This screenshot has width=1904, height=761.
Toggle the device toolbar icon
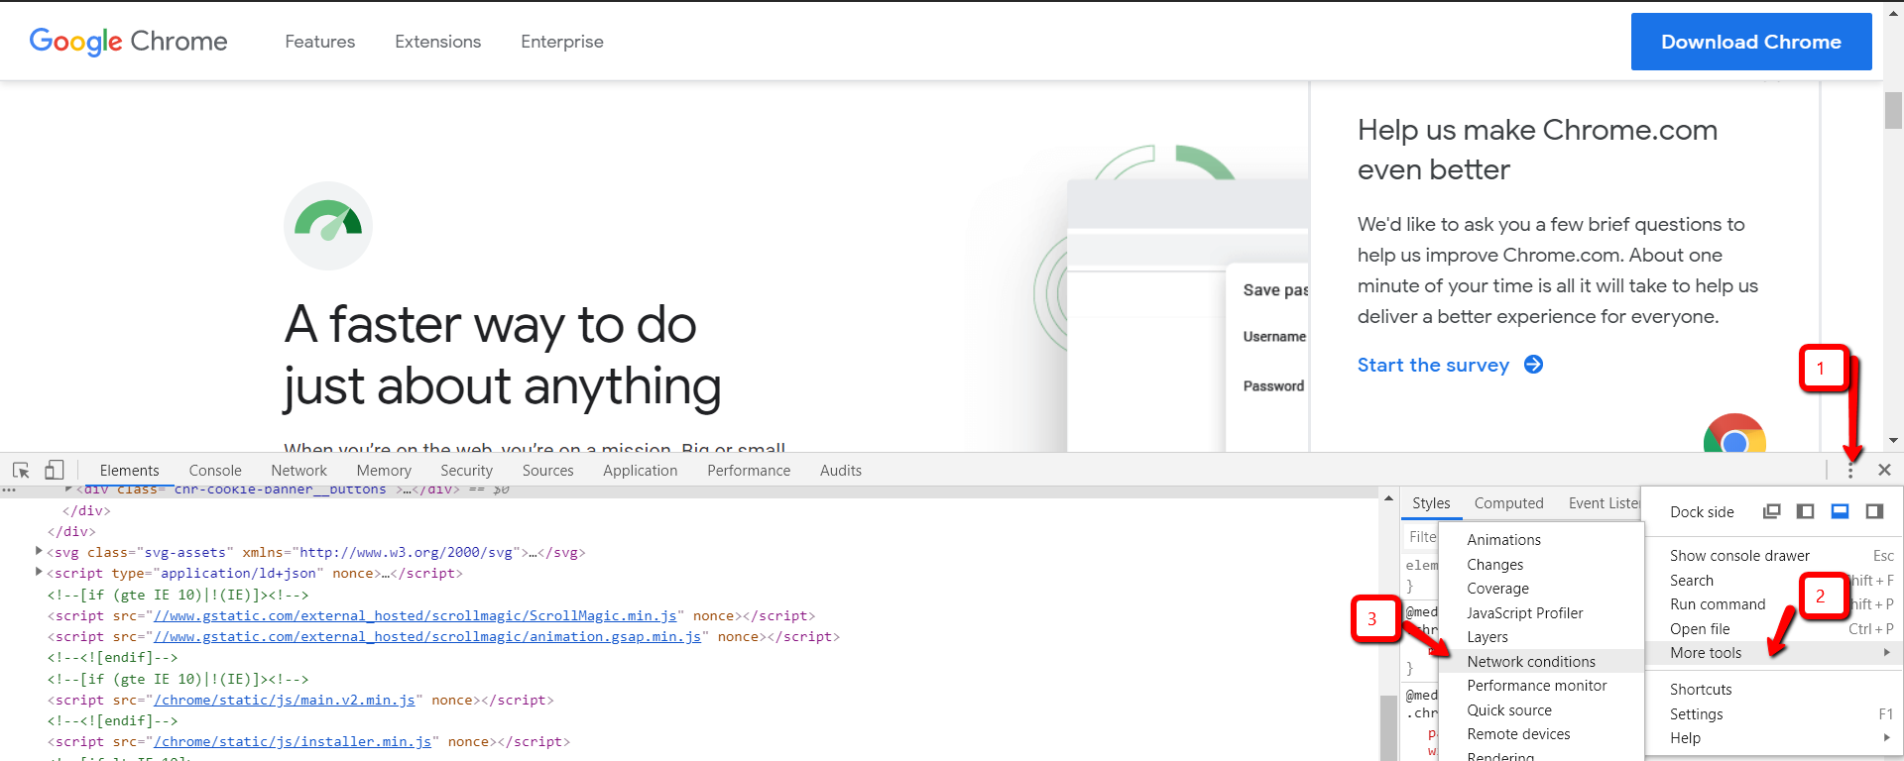click(x=54, y=471)
